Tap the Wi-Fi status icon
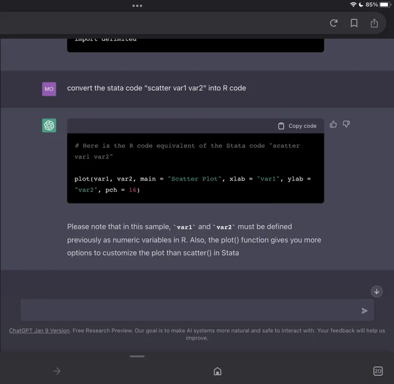394x384 pixels. (x=353, y=5)
